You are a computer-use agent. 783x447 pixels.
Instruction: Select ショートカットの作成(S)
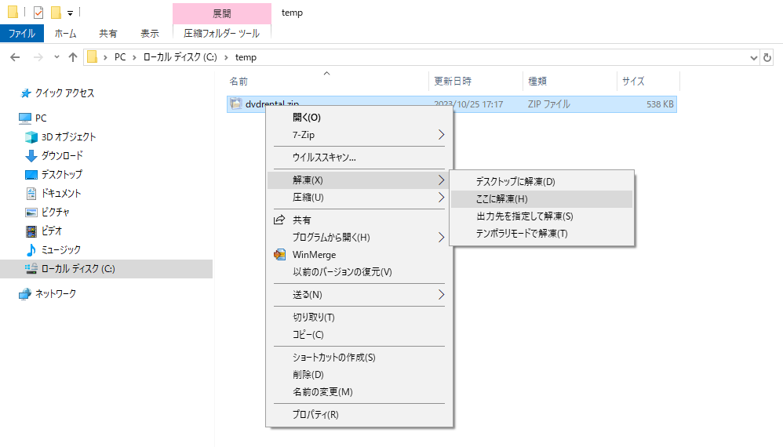pos(359,358)
